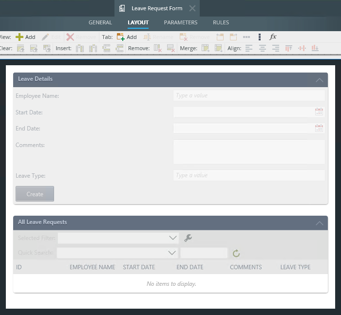Screen dimensions: 341x315
Task: Close the Leave Request Form tab
Action: point(192,8)
